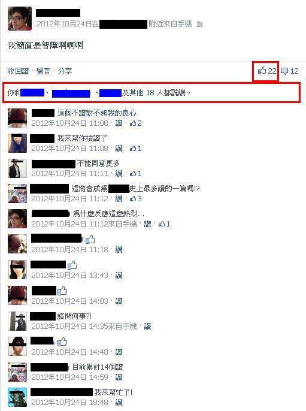Click the thumbs-up emoticon in the 14:48 comment
The height and width of the screenshot is (411, 306).
point(62,342)
